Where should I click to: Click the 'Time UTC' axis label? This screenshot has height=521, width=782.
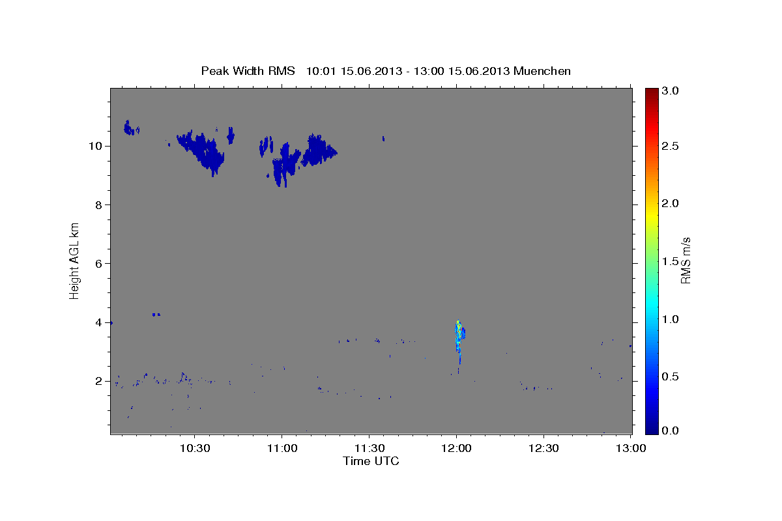(371, 461)
